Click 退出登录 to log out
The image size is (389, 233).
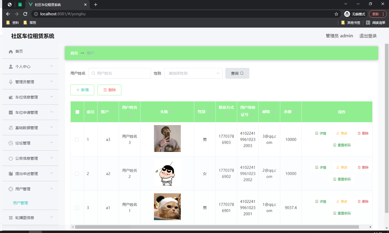[x=368, y=36]
